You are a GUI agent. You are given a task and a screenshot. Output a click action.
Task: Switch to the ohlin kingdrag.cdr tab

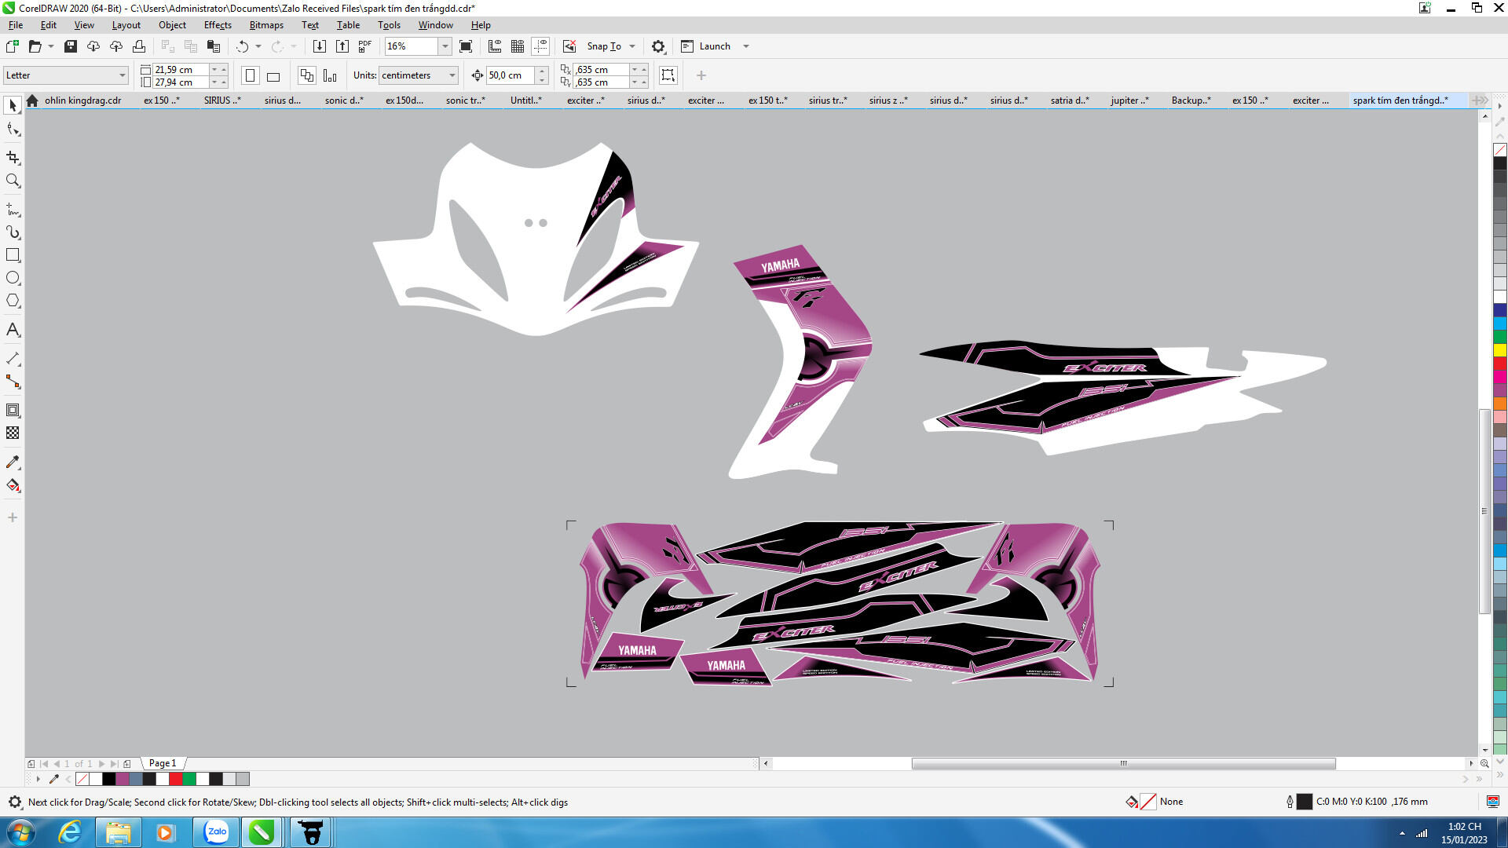click(82, 101)
